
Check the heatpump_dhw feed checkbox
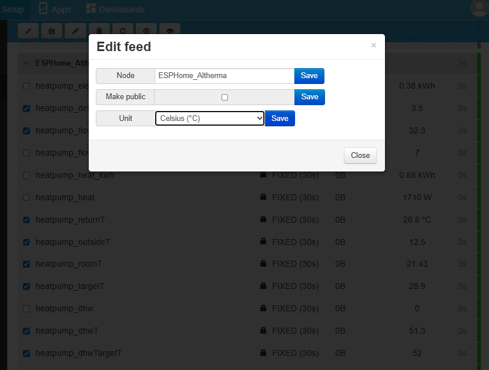tap(26, 308)
